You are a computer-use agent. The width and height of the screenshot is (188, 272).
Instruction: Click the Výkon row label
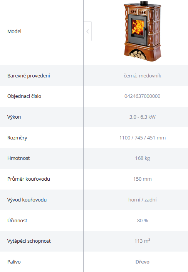click(x=14, y=117)
